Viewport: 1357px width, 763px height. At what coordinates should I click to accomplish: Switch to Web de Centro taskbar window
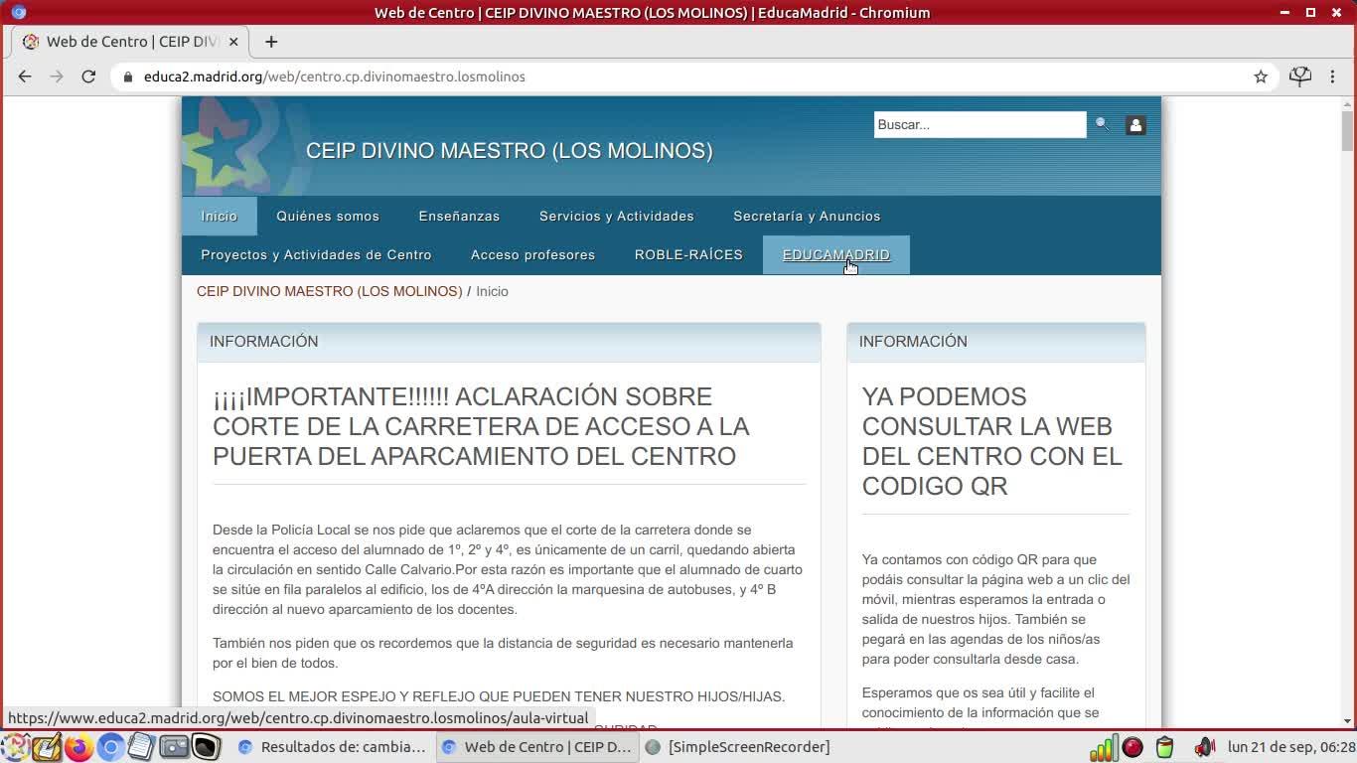(x=536, y=747)
